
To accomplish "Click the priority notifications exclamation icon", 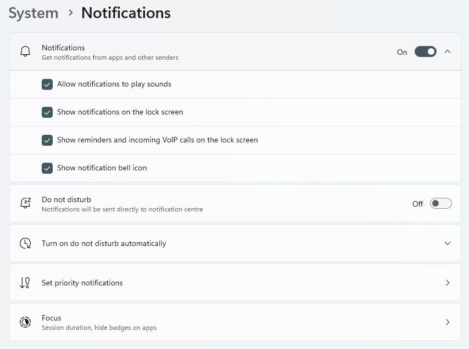I will click(x=25, y=282).
